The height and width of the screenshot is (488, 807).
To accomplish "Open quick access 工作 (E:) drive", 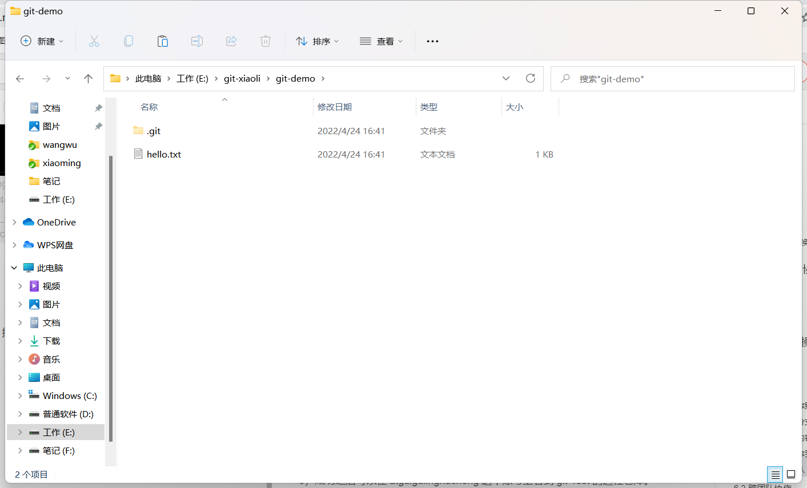I will [58, 199].
